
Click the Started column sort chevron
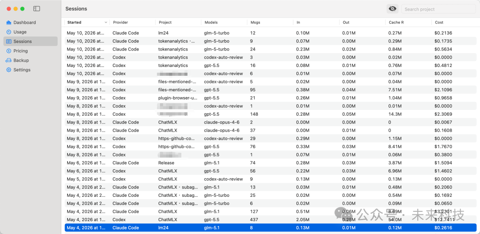click(x=106, y=22)
